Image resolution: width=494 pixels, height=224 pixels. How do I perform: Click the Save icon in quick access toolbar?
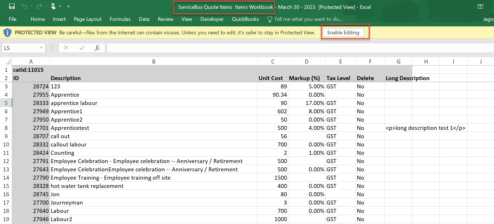pos(12,6)
